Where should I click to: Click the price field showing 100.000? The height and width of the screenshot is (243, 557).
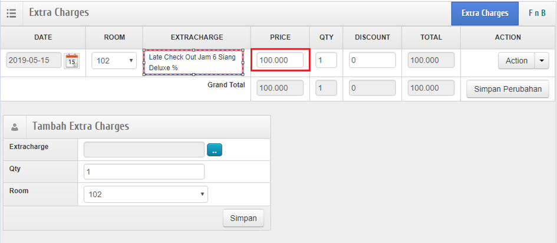pos(280,60)
